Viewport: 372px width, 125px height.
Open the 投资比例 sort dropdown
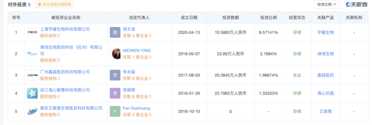(x=327, y=4)
